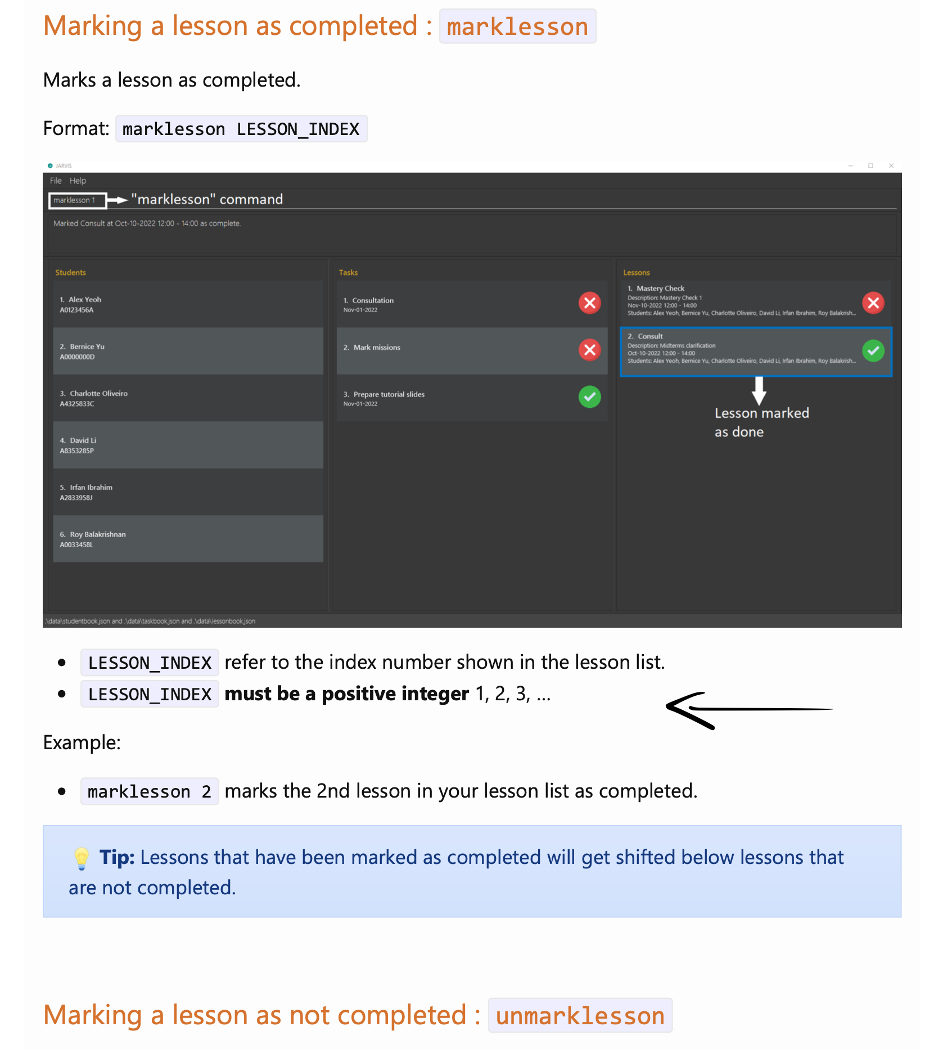Click the lightbulb Tip icon
Image resolution: width=943 pixels, height=1049 pixels.
pyautogui.click(x=82, y=858)
